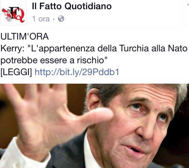The image size is (189, 168).
Task: Click the word "Turchia" in the post
Action: coord(134,48)
